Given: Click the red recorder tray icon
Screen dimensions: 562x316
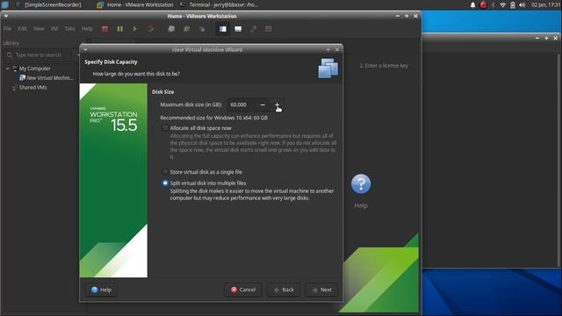Looking at the screenshot, I should [484, 5].
